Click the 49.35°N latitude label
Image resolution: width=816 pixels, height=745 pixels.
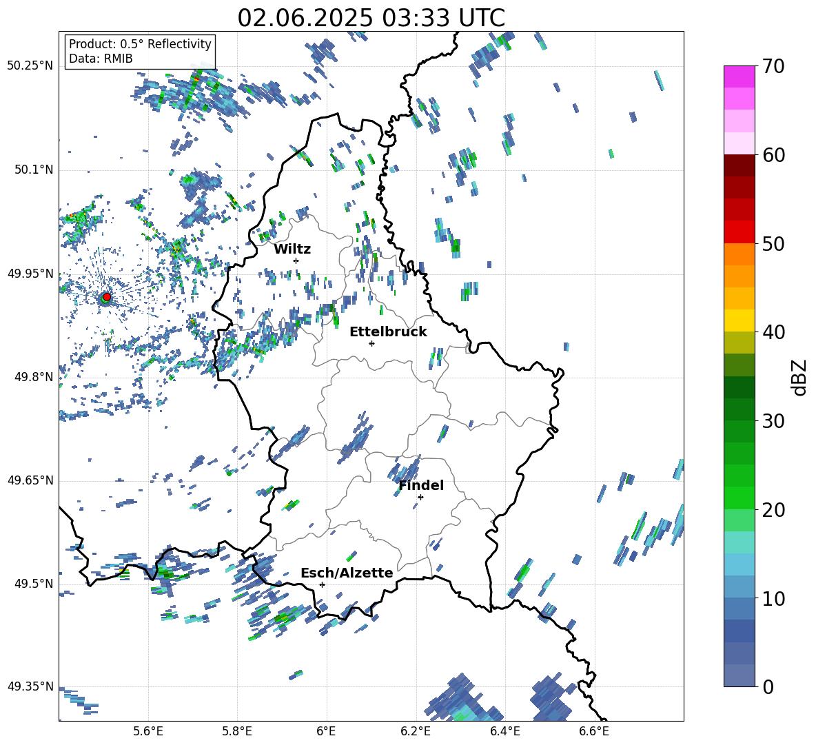(30, 686)
